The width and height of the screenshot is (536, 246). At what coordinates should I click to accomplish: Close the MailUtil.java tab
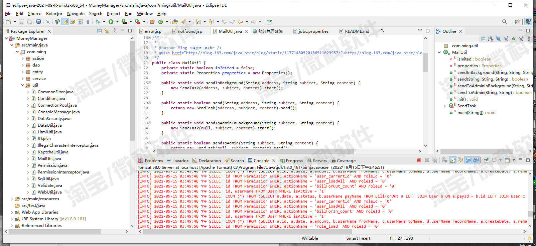click(x=247, y=31)
